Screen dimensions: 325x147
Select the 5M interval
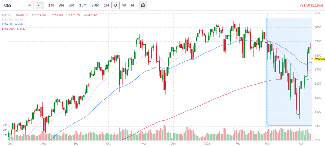point(71,5)
